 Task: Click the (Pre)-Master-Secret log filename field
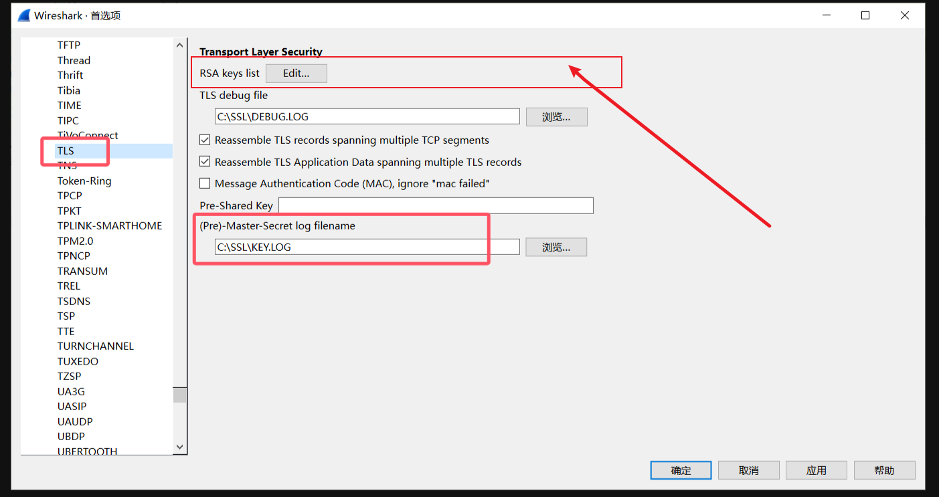click(367, 247)
